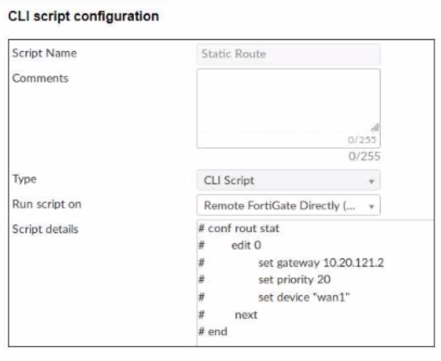The width and height of the screenshot is (441, 361).
Task: Click the 0/255 counter below Comments box
Action: [365, 156]
